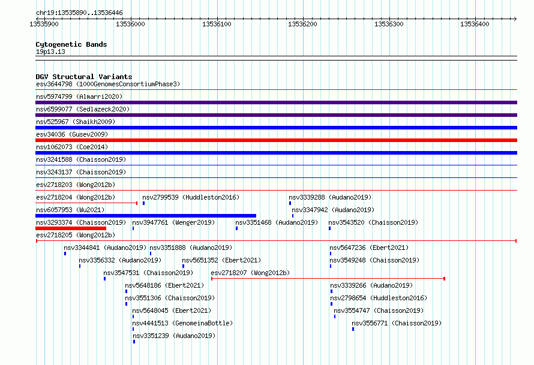
Task: Click nsv3339266 Audano2019 variant label
Action: click(x=371, y=285)
